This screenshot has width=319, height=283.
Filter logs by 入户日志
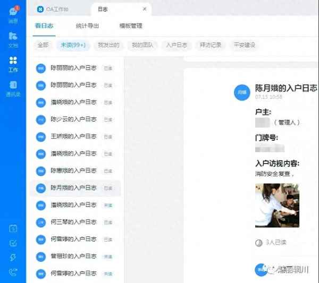pos(177,45)
